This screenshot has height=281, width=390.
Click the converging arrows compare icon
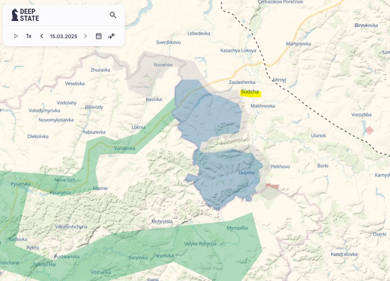pyautogui.click(x=112, y=36)
